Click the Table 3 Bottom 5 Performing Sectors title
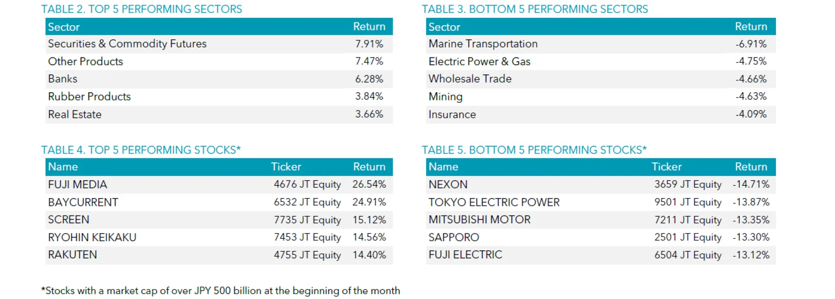Image resolution: width=835 pixels, height=299 pixels. (x=534, y=9)
